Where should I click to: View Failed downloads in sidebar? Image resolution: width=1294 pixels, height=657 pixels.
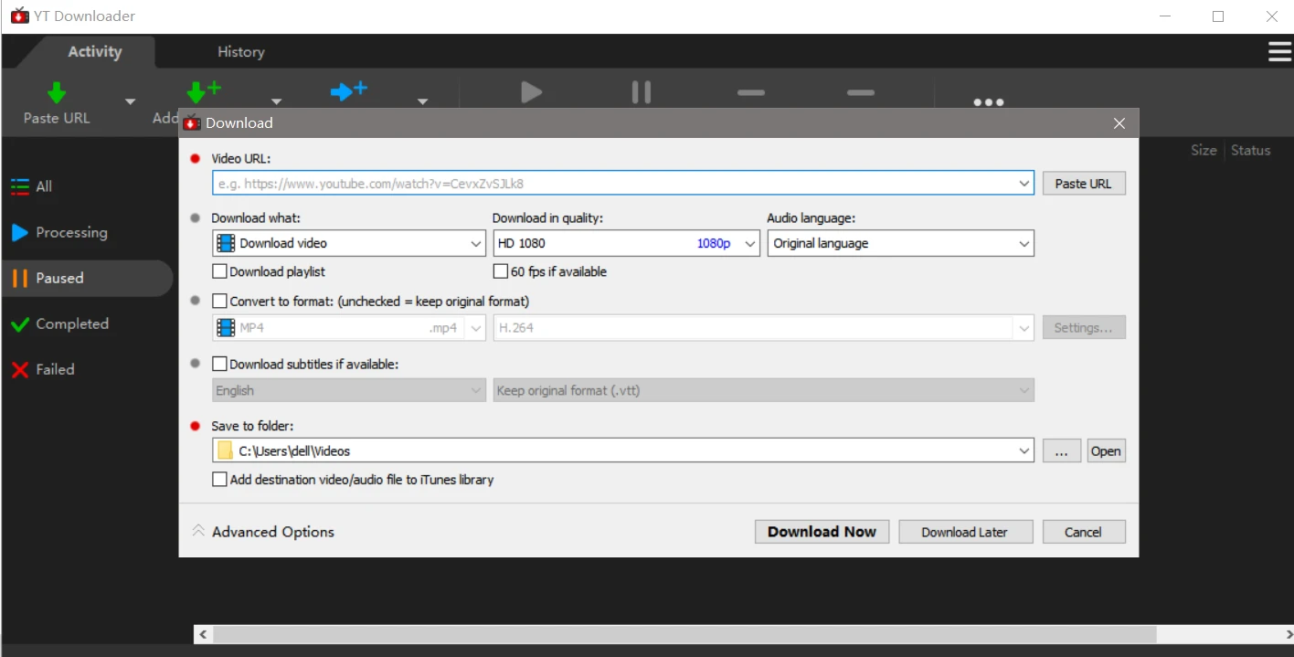point(55,369)
